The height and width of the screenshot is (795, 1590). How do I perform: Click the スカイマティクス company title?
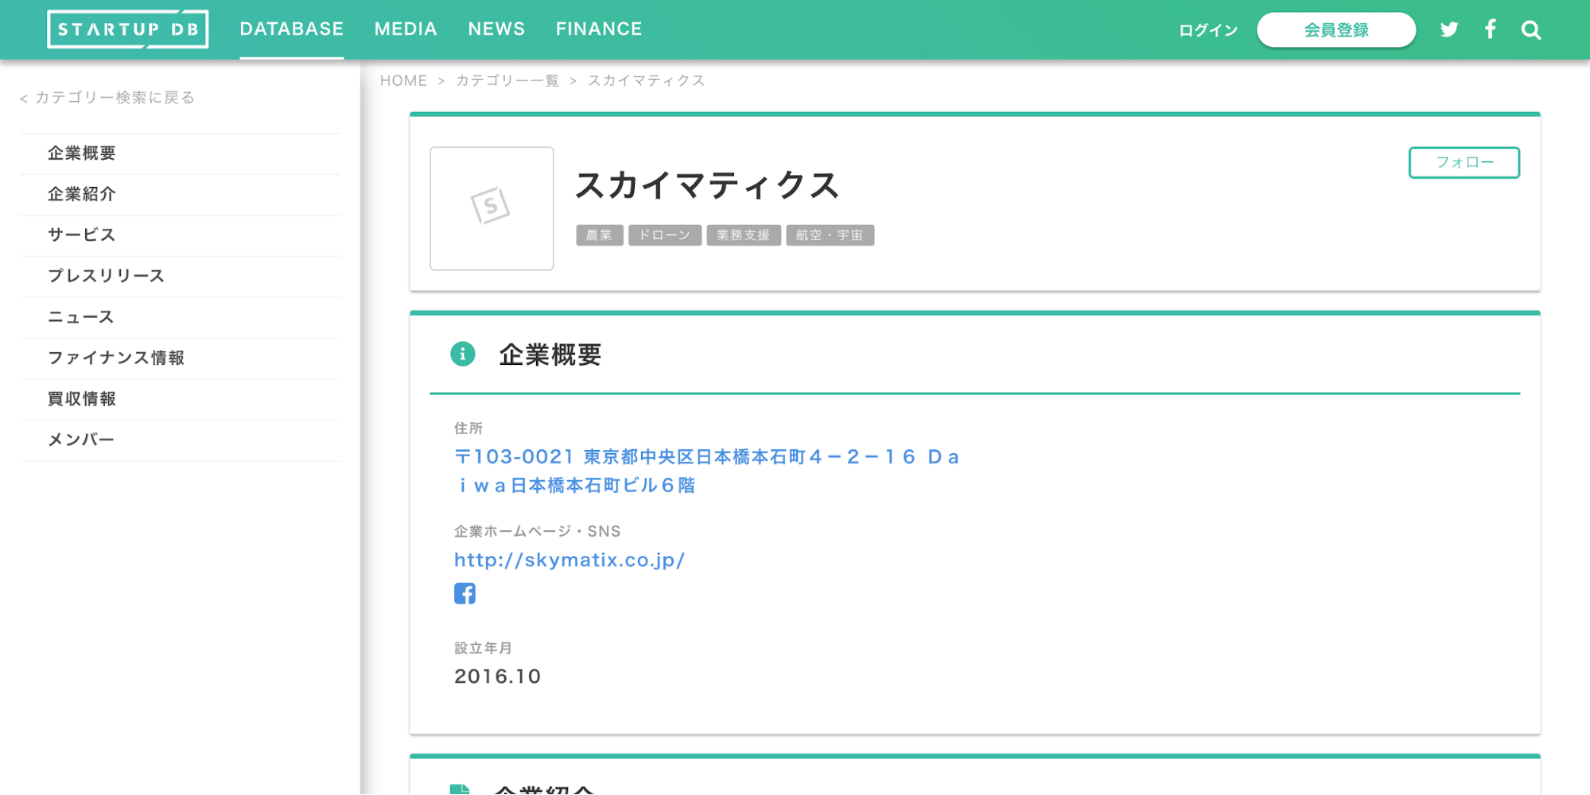707,185
